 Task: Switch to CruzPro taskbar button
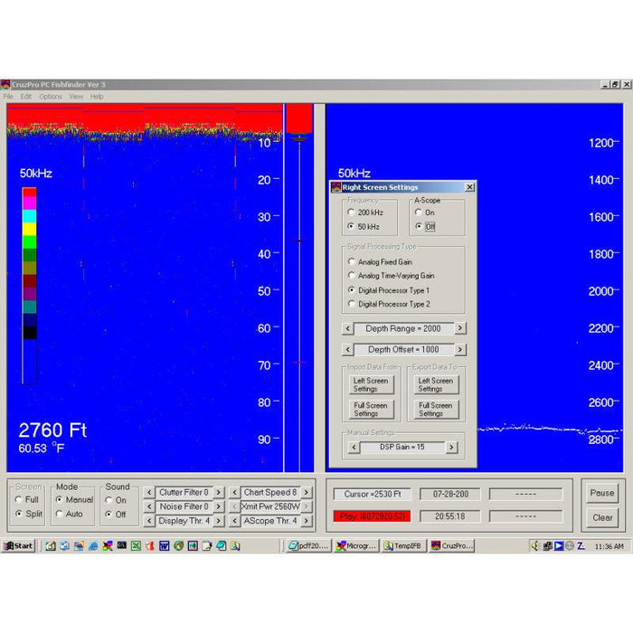[x=451, y=546]
